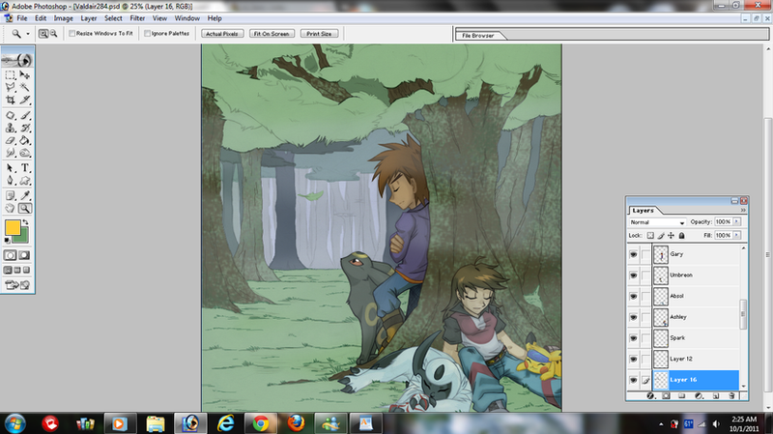Select the Custom Shape tool
The image size is (773, 434).
click(25, 181)
